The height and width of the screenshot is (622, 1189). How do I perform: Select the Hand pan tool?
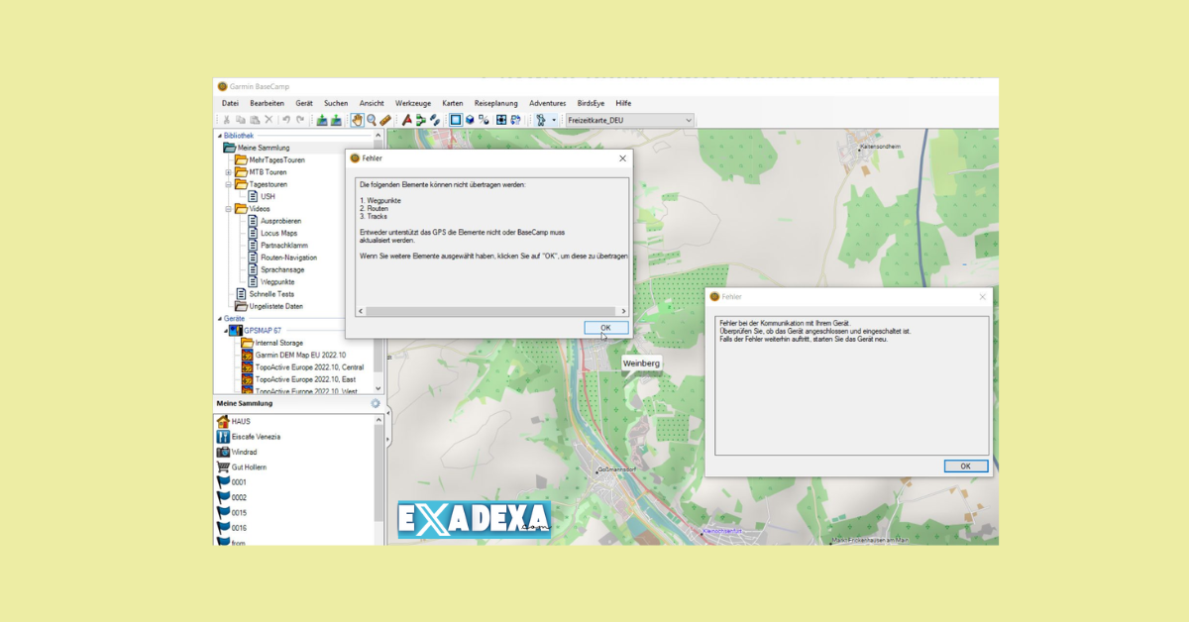(357, 120)
